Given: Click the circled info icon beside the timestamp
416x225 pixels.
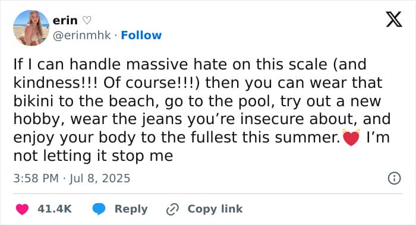Looking at the screenshot, I should [x=394, y=178].
